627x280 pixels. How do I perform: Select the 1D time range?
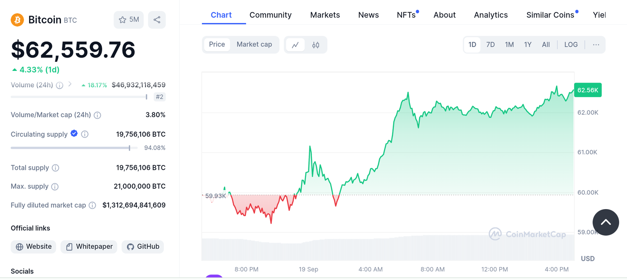[472, 45]
